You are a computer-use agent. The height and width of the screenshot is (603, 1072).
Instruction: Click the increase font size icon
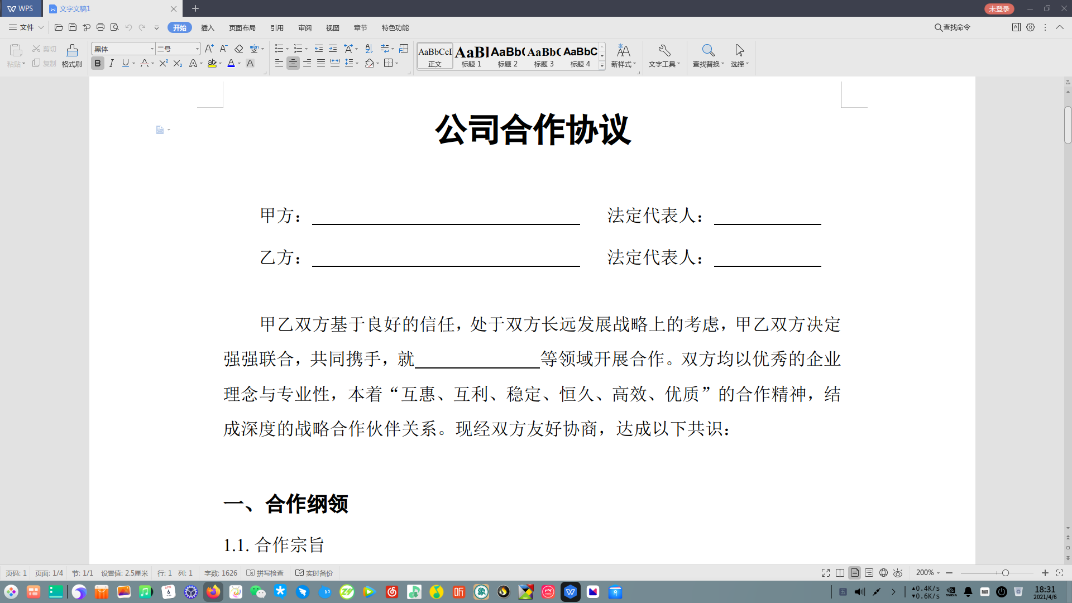pos(209,49)
